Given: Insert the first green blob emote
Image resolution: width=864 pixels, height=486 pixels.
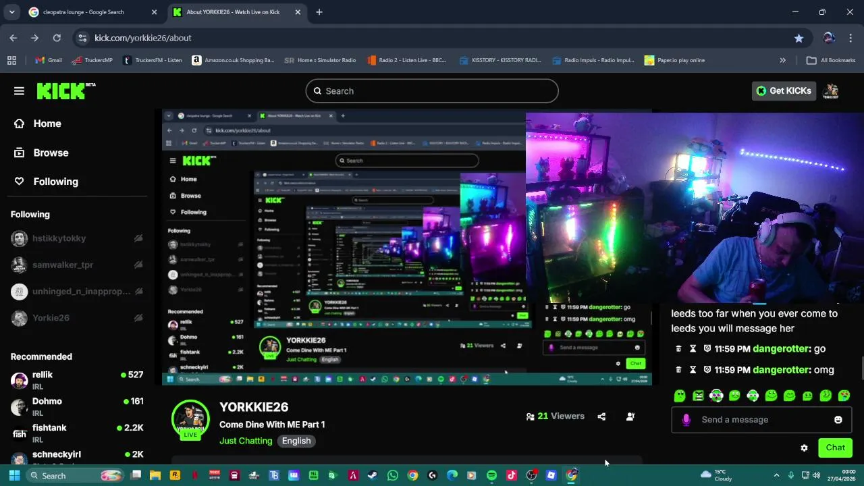Looking at the screenshot, I should tap(680, 396).
